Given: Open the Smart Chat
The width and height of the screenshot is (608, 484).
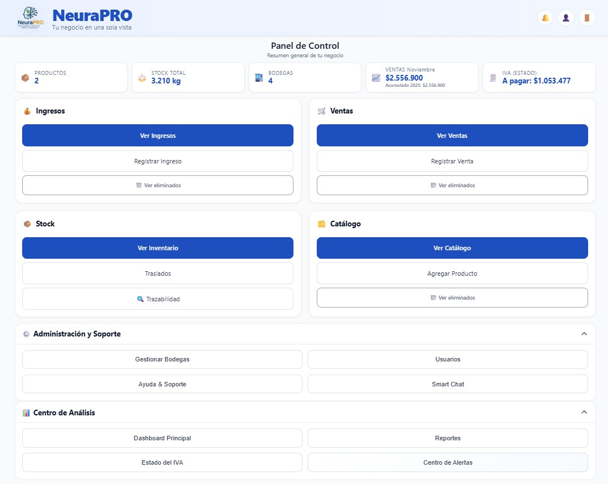Looking at the screenshot, I should point(447,384).
